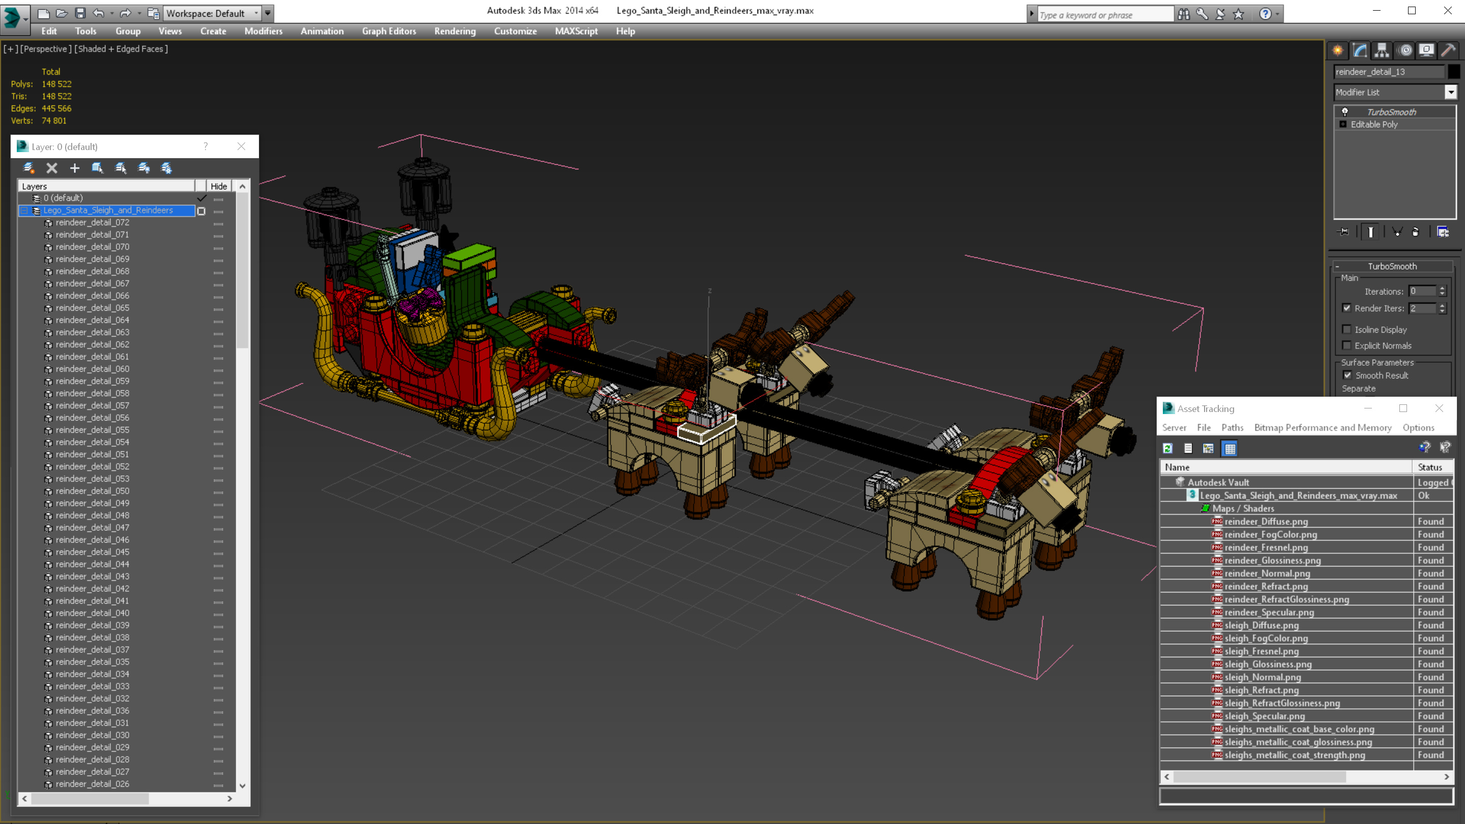This screenshot has height=824, width=1465.
Task: Click the Open File folder icon
Action: (x=62, y=13)
